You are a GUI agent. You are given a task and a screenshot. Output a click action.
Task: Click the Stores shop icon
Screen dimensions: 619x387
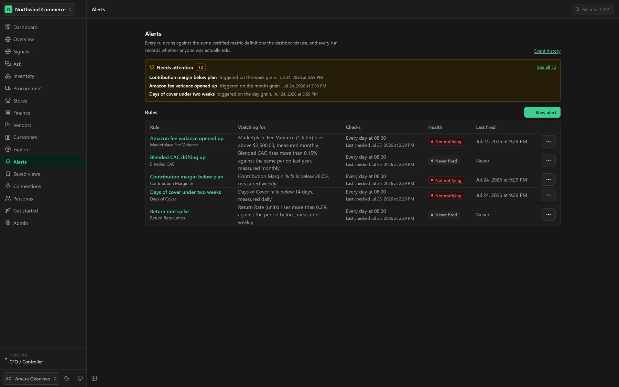pyautogui.click(x=8, y=100)
